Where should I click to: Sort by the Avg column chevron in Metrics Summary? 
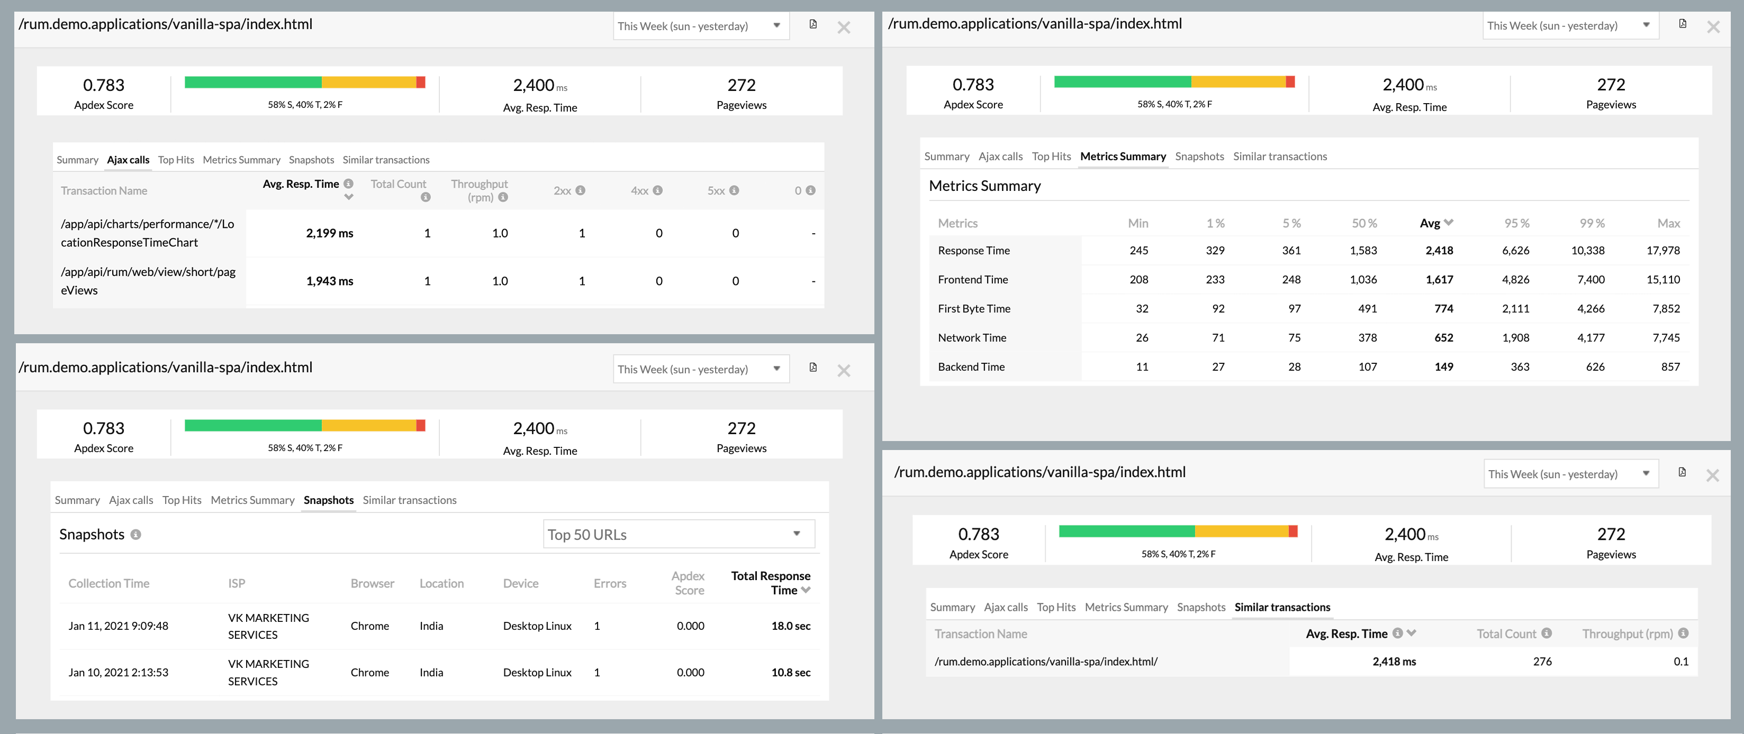1449,223
